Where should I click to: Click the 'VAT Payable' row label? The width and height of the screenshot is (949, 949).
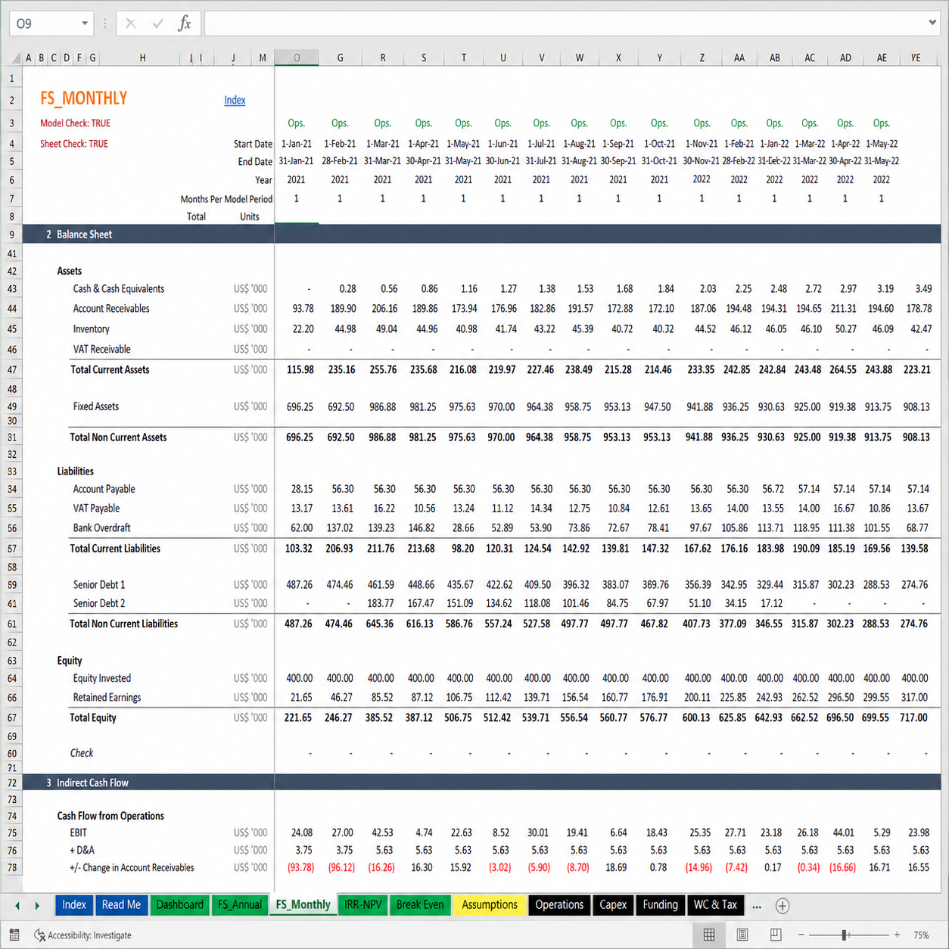coord(96,509)
